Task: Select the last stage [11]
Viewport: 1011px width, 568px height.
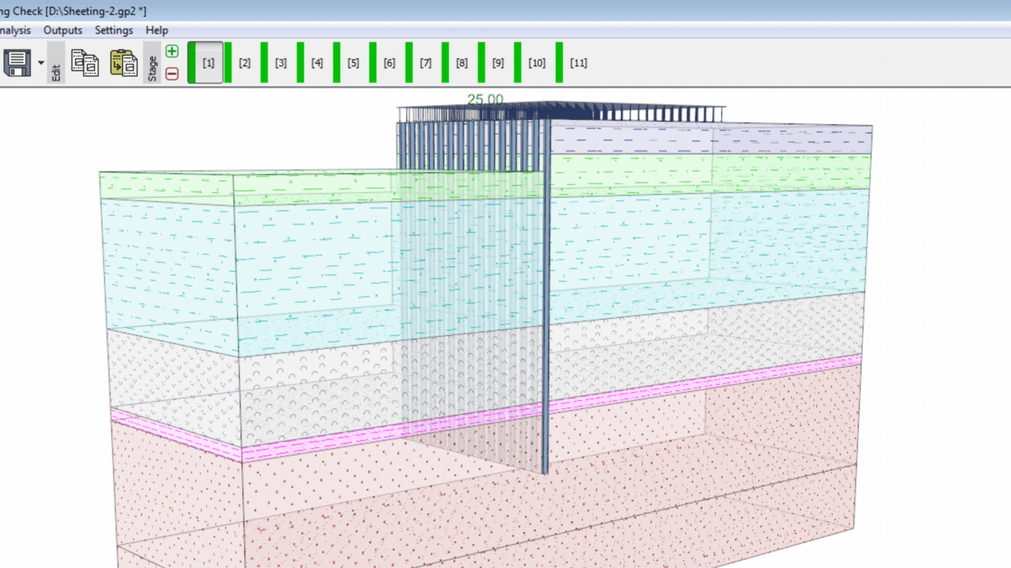Action: tap(578, 63)
